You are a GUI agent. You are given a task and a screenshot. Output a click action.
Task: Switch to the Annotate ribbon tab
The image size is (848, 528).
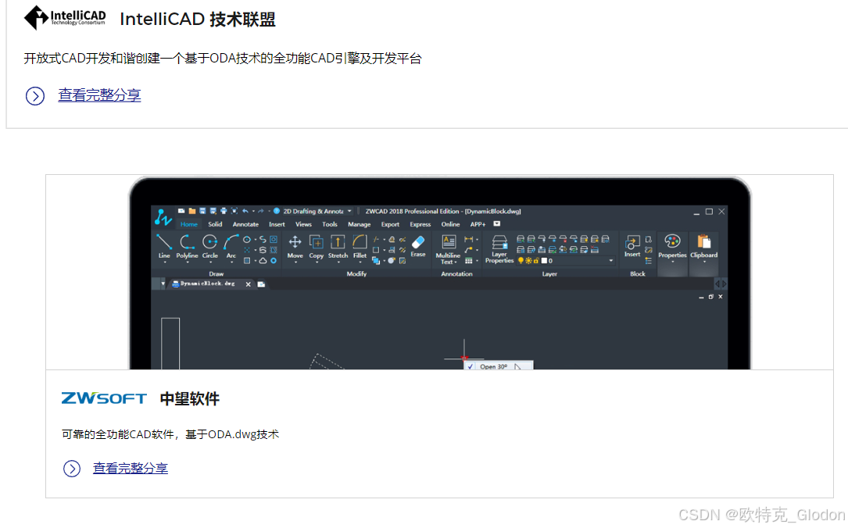coord(245,224)
